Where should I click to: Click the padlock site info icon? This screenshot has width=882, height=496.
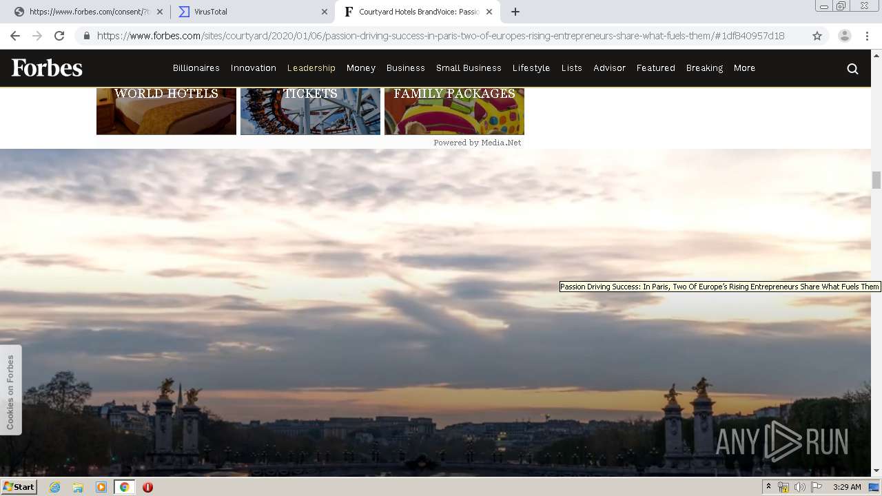coord(87,36)
